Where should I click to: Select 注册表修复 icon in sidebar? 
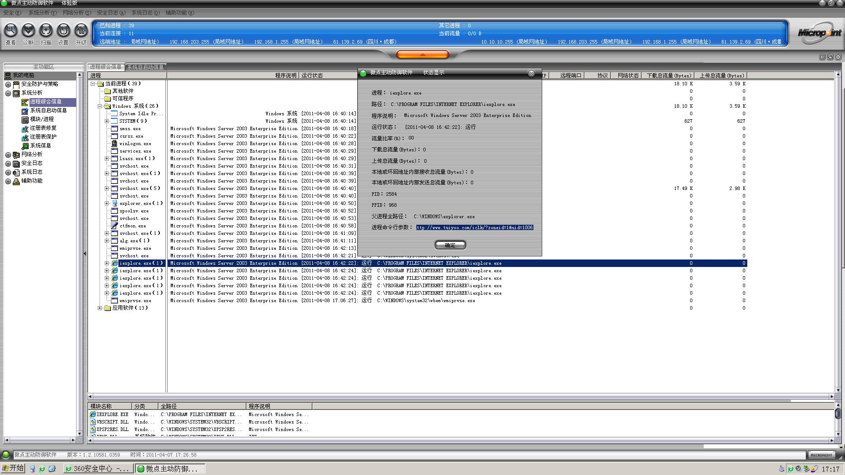click(x=25, y=128)
